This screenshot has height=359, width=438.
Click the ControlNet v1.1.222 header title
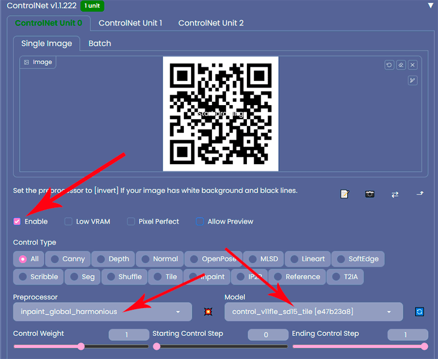42,5
